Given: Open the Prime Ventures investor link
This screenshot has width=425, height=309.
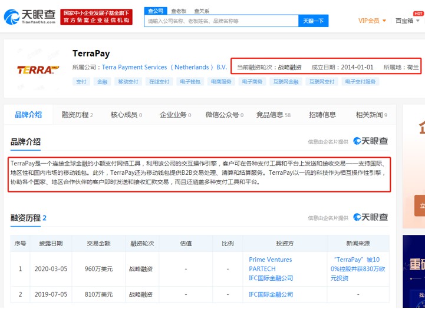Looking at the screenshot, I should click(x=271, y=260).
